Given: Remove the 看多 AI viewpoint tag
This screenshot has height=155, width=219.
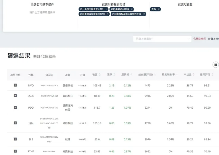Looking at the screenshot, I should (159, 9).
